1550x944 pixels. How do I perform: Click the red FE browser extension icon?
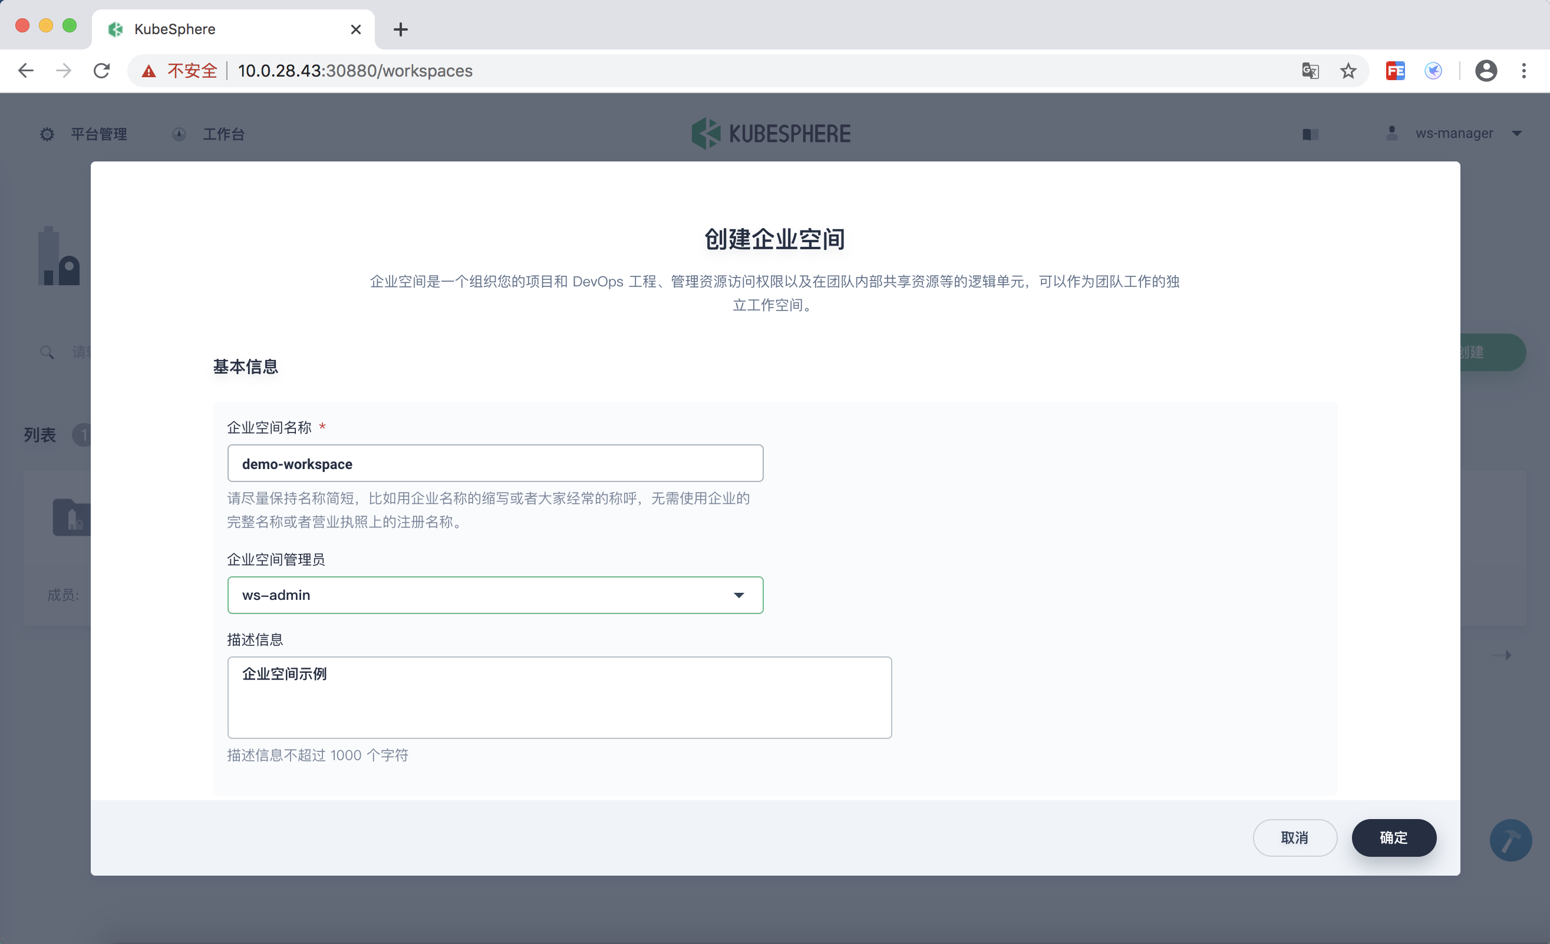pyautogui.click(x=1394, y=71)
